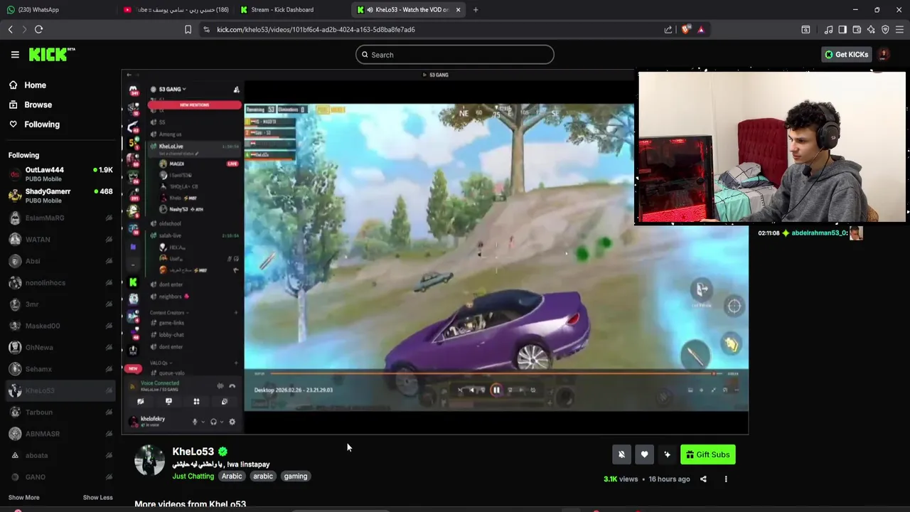Toggle channel notifications bell
The image size is (910, 512).
[x=621, y=454]
